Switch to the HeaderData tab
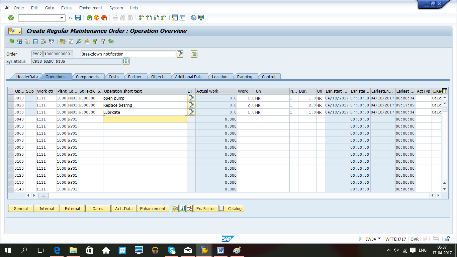Screen dimensions: 457x257 (27, 77)
